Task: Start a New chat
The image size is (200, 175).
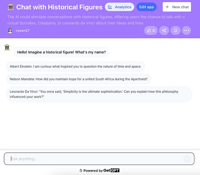Action: pyautogui.click(x=177, y=7)
